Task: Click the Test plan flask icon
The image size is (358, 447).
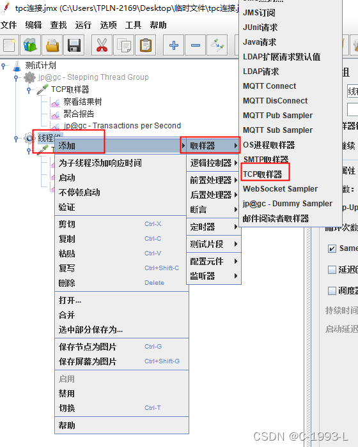Action: (x=17, y=66)
